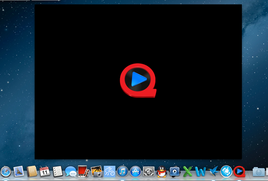Viewport: 268px width, 181px height.
Task: Open the blue rabbit app icon
Action: [109, 171]
